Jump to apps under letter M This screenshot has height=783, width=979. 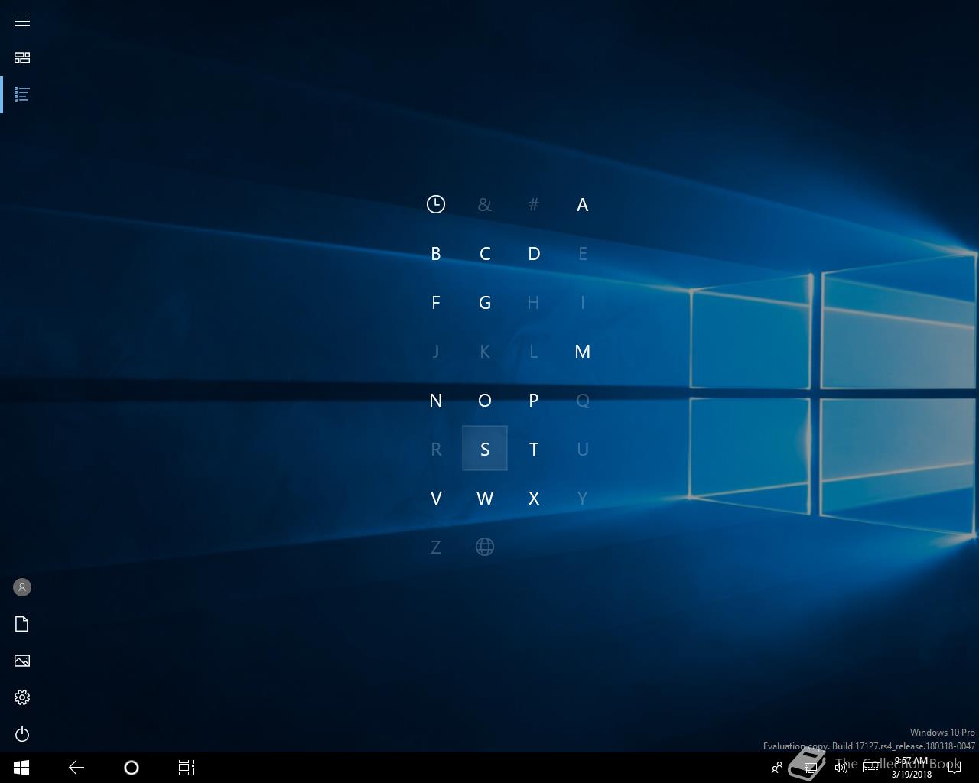click(x=583, y=351)
